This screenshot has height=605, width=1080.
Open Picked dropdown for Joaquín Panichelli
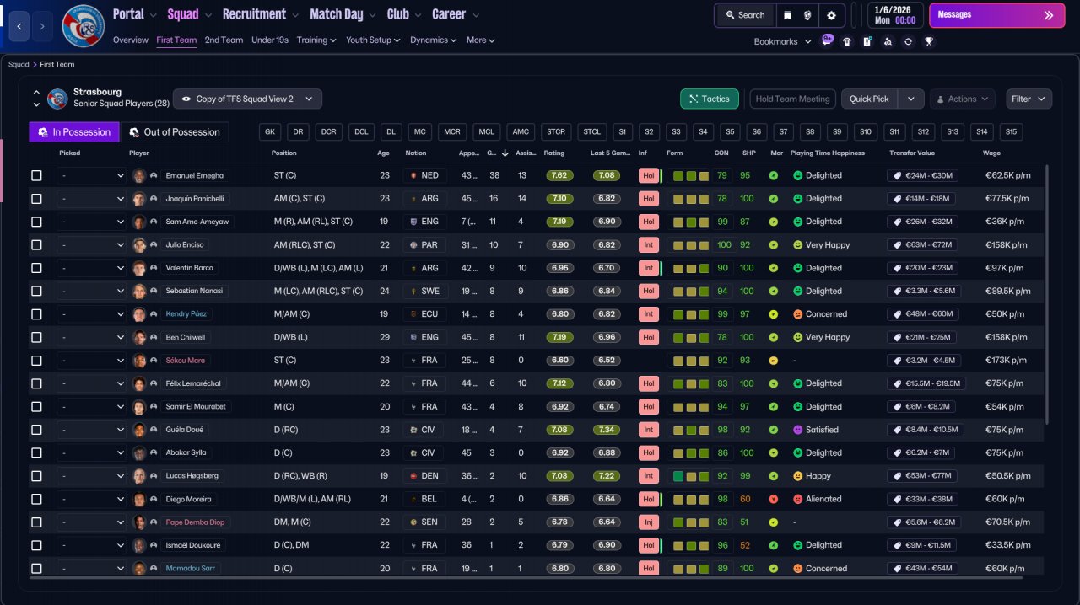pyautogui.click(x=92, y=199)
